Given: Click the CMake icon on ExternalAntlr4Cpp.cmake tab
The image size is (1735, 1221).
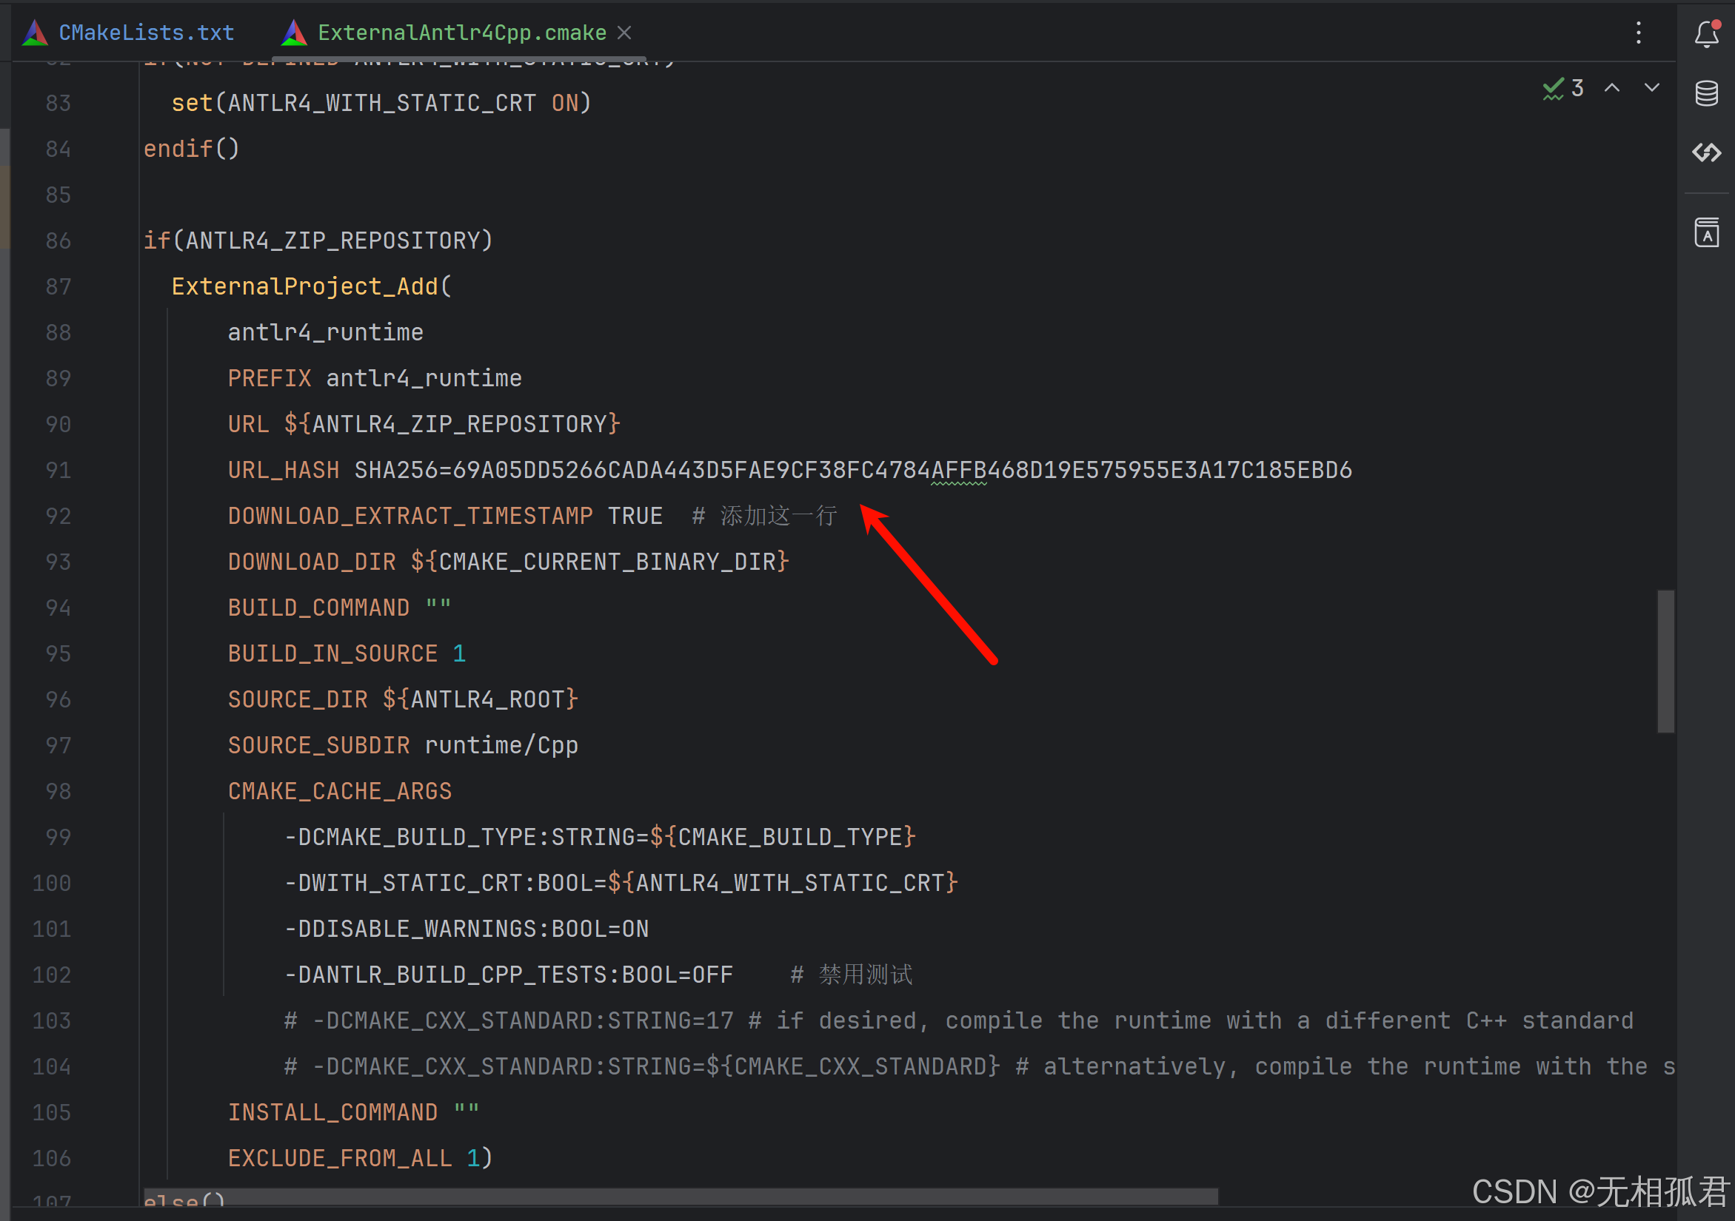Looking at the screenshot, I should coord(293,32).
